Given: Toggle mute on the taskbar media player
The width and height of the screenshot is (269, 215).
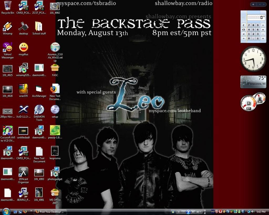Looking at the screenshot, I should click(x=198, y=212).
